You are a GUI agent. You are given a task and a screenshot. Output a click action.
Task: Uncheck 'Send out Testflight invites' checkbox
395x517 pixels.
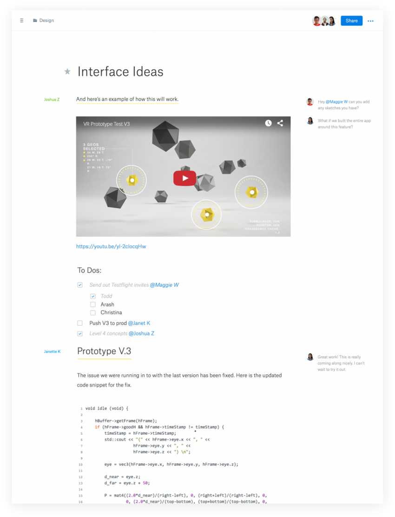(x=80, y=285)
